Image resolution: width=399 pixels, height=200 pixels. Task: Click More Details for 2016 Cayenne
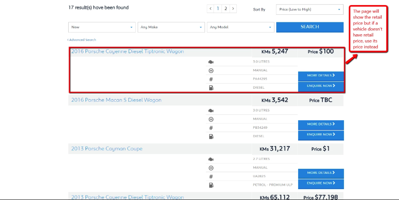coord(321,76)
